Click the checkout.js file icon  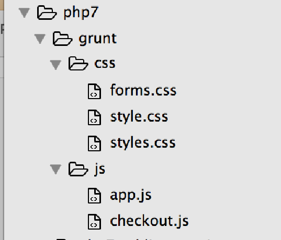click(94, 222)
